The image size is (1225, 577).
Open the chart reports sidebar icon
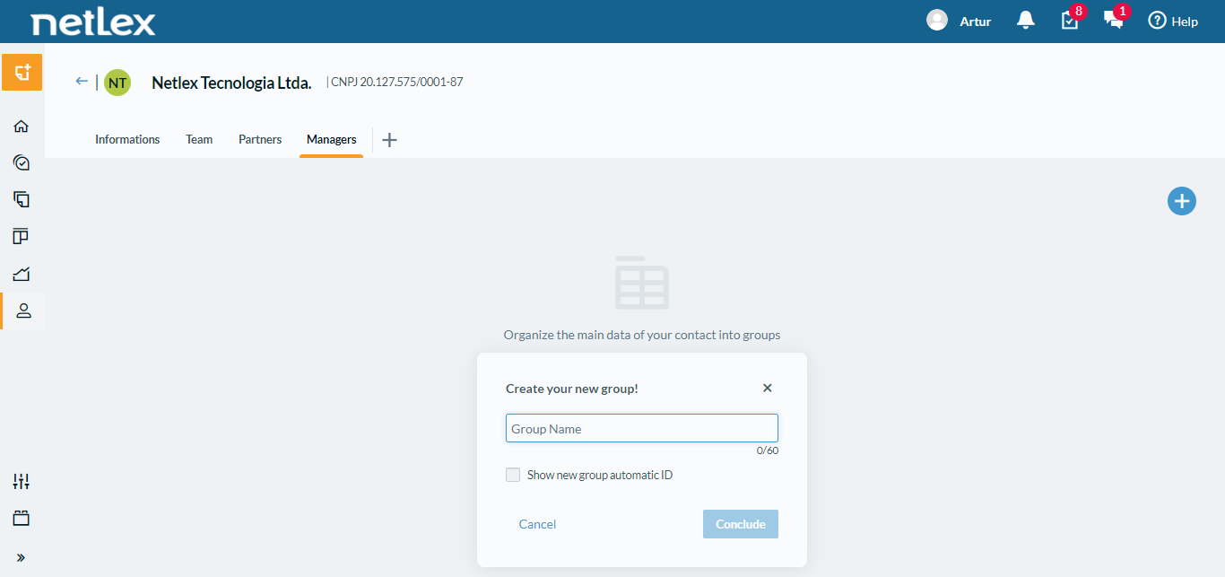(22, 274)
